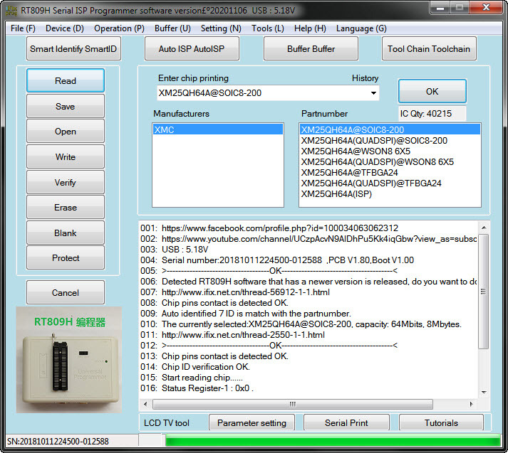
Task: Click the green progress bar
Action: pyautogui.click(x=333, y=441)
